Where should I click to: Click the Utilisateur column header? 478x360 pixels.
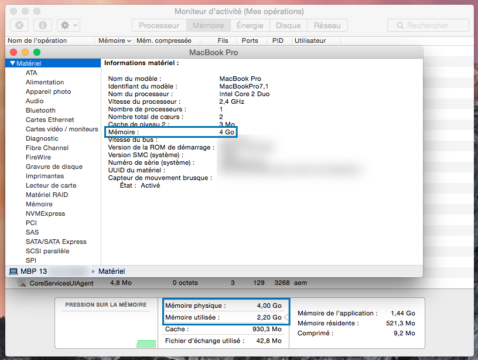[x=310, y=41]
